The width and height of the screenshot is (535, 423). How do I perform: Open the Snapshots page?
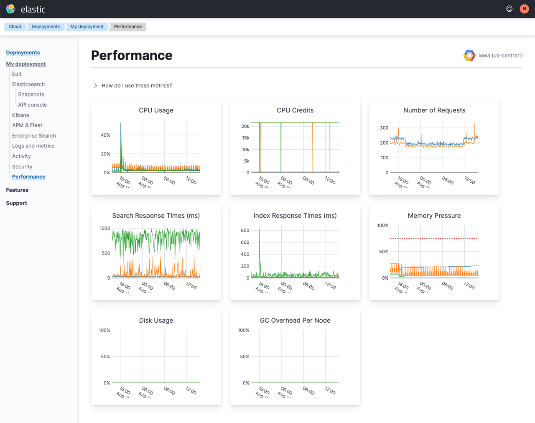point(31,94)
